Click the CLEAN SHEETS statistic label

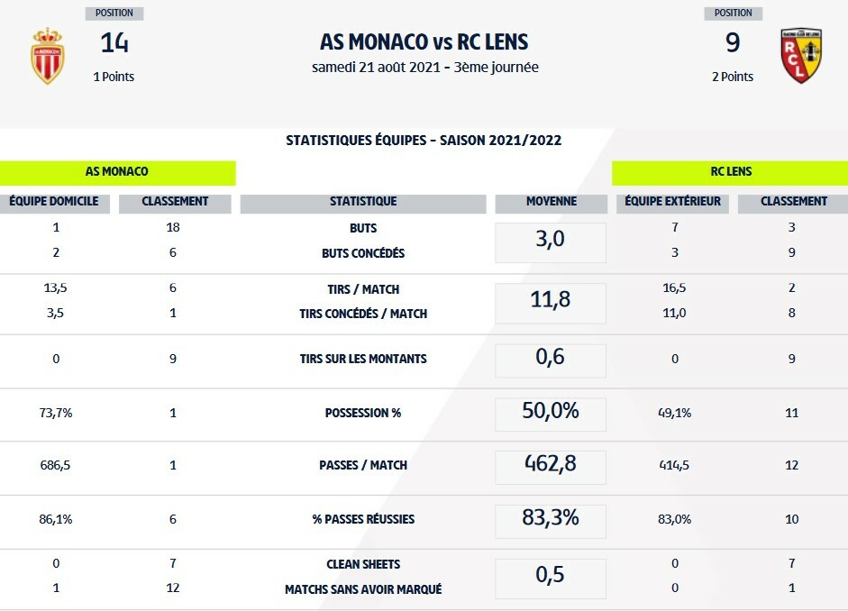(363, 564)
